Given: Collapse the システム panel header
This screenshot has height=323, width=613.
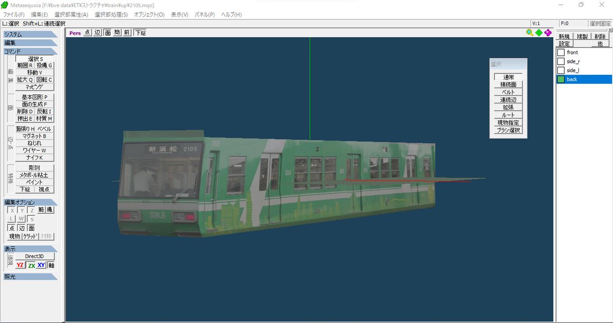Looking at the screenshot, I should (30, 35).
